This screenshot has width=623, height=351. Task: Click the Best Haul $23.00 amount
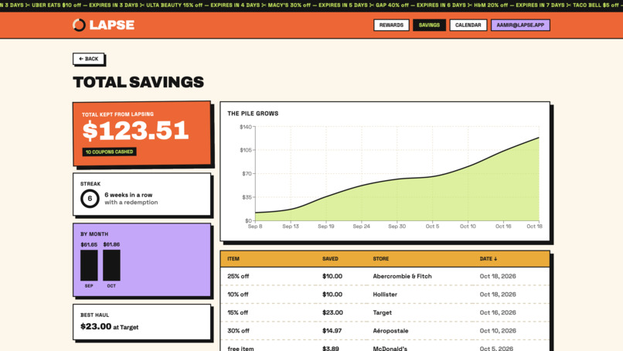click(x=96, y=326)
